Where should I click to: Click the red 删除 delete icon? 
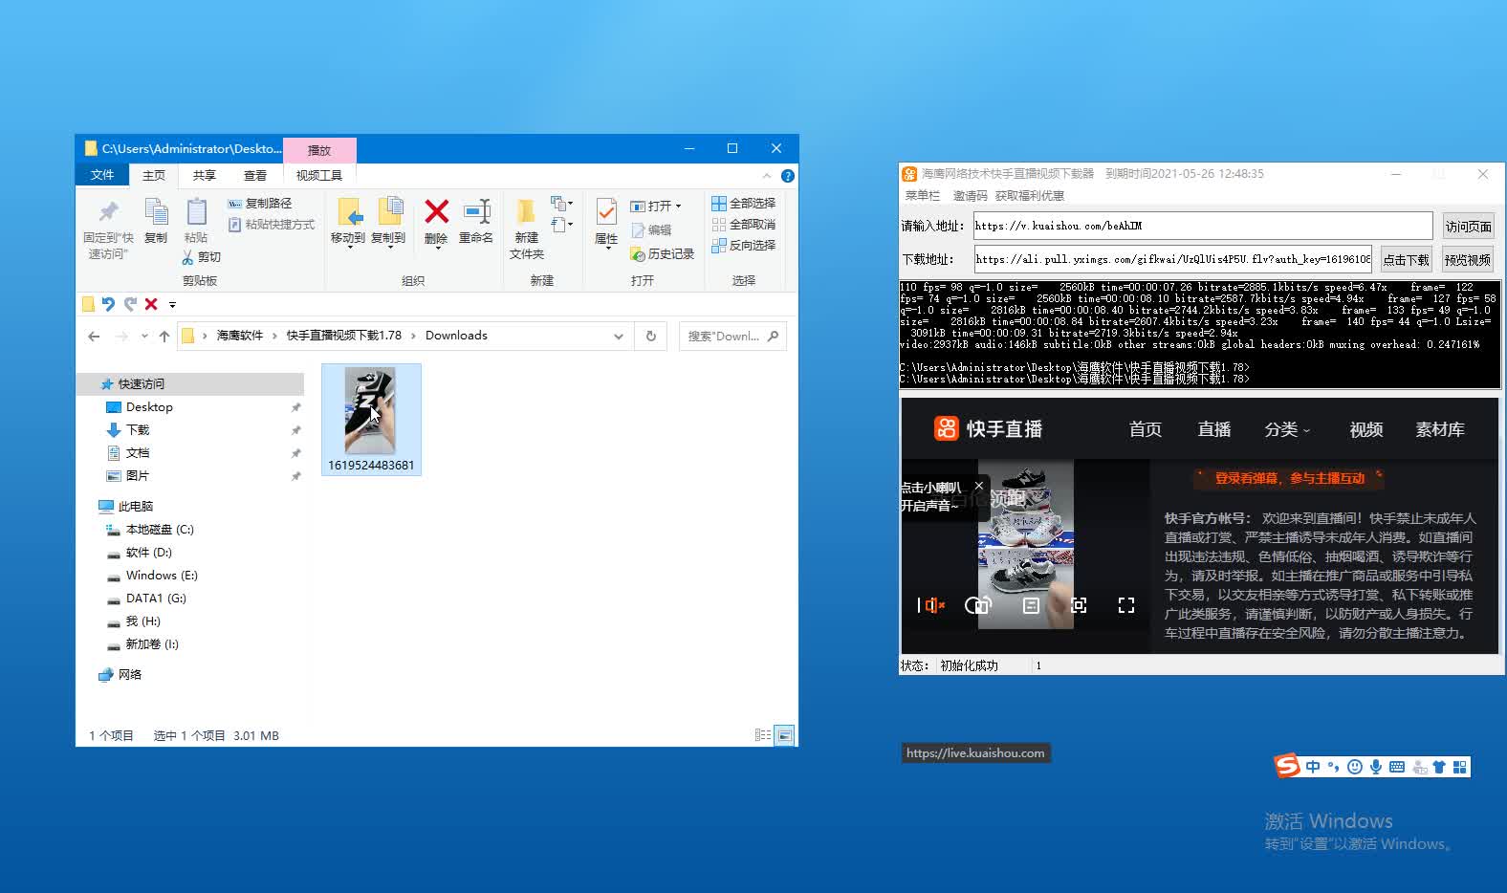pos(437,211)
